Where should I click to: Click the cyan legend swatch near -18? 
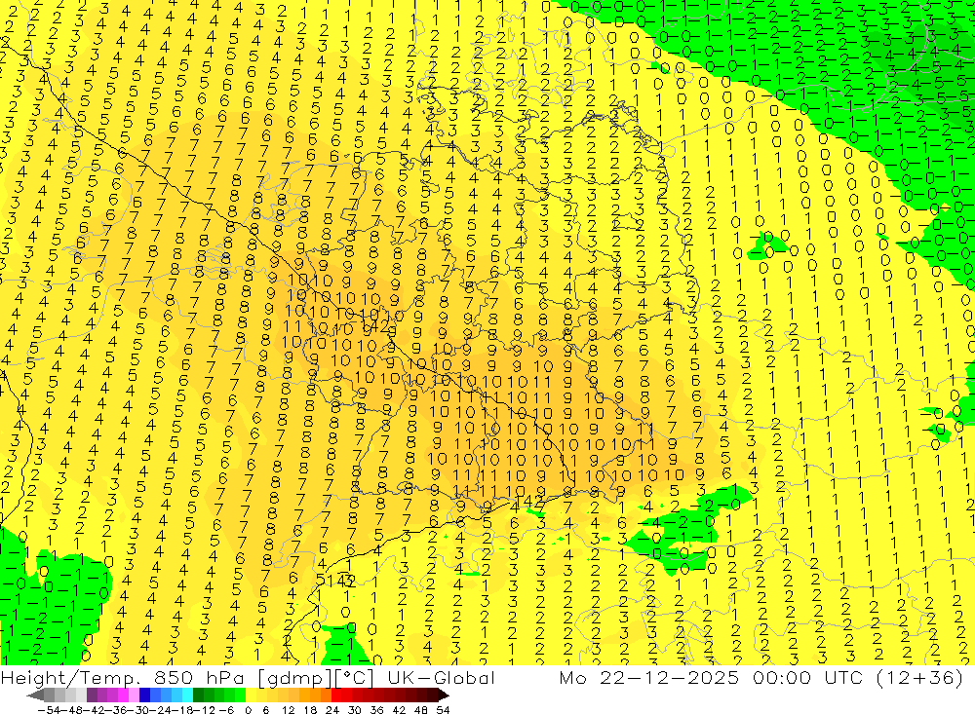tap(187, 695)
